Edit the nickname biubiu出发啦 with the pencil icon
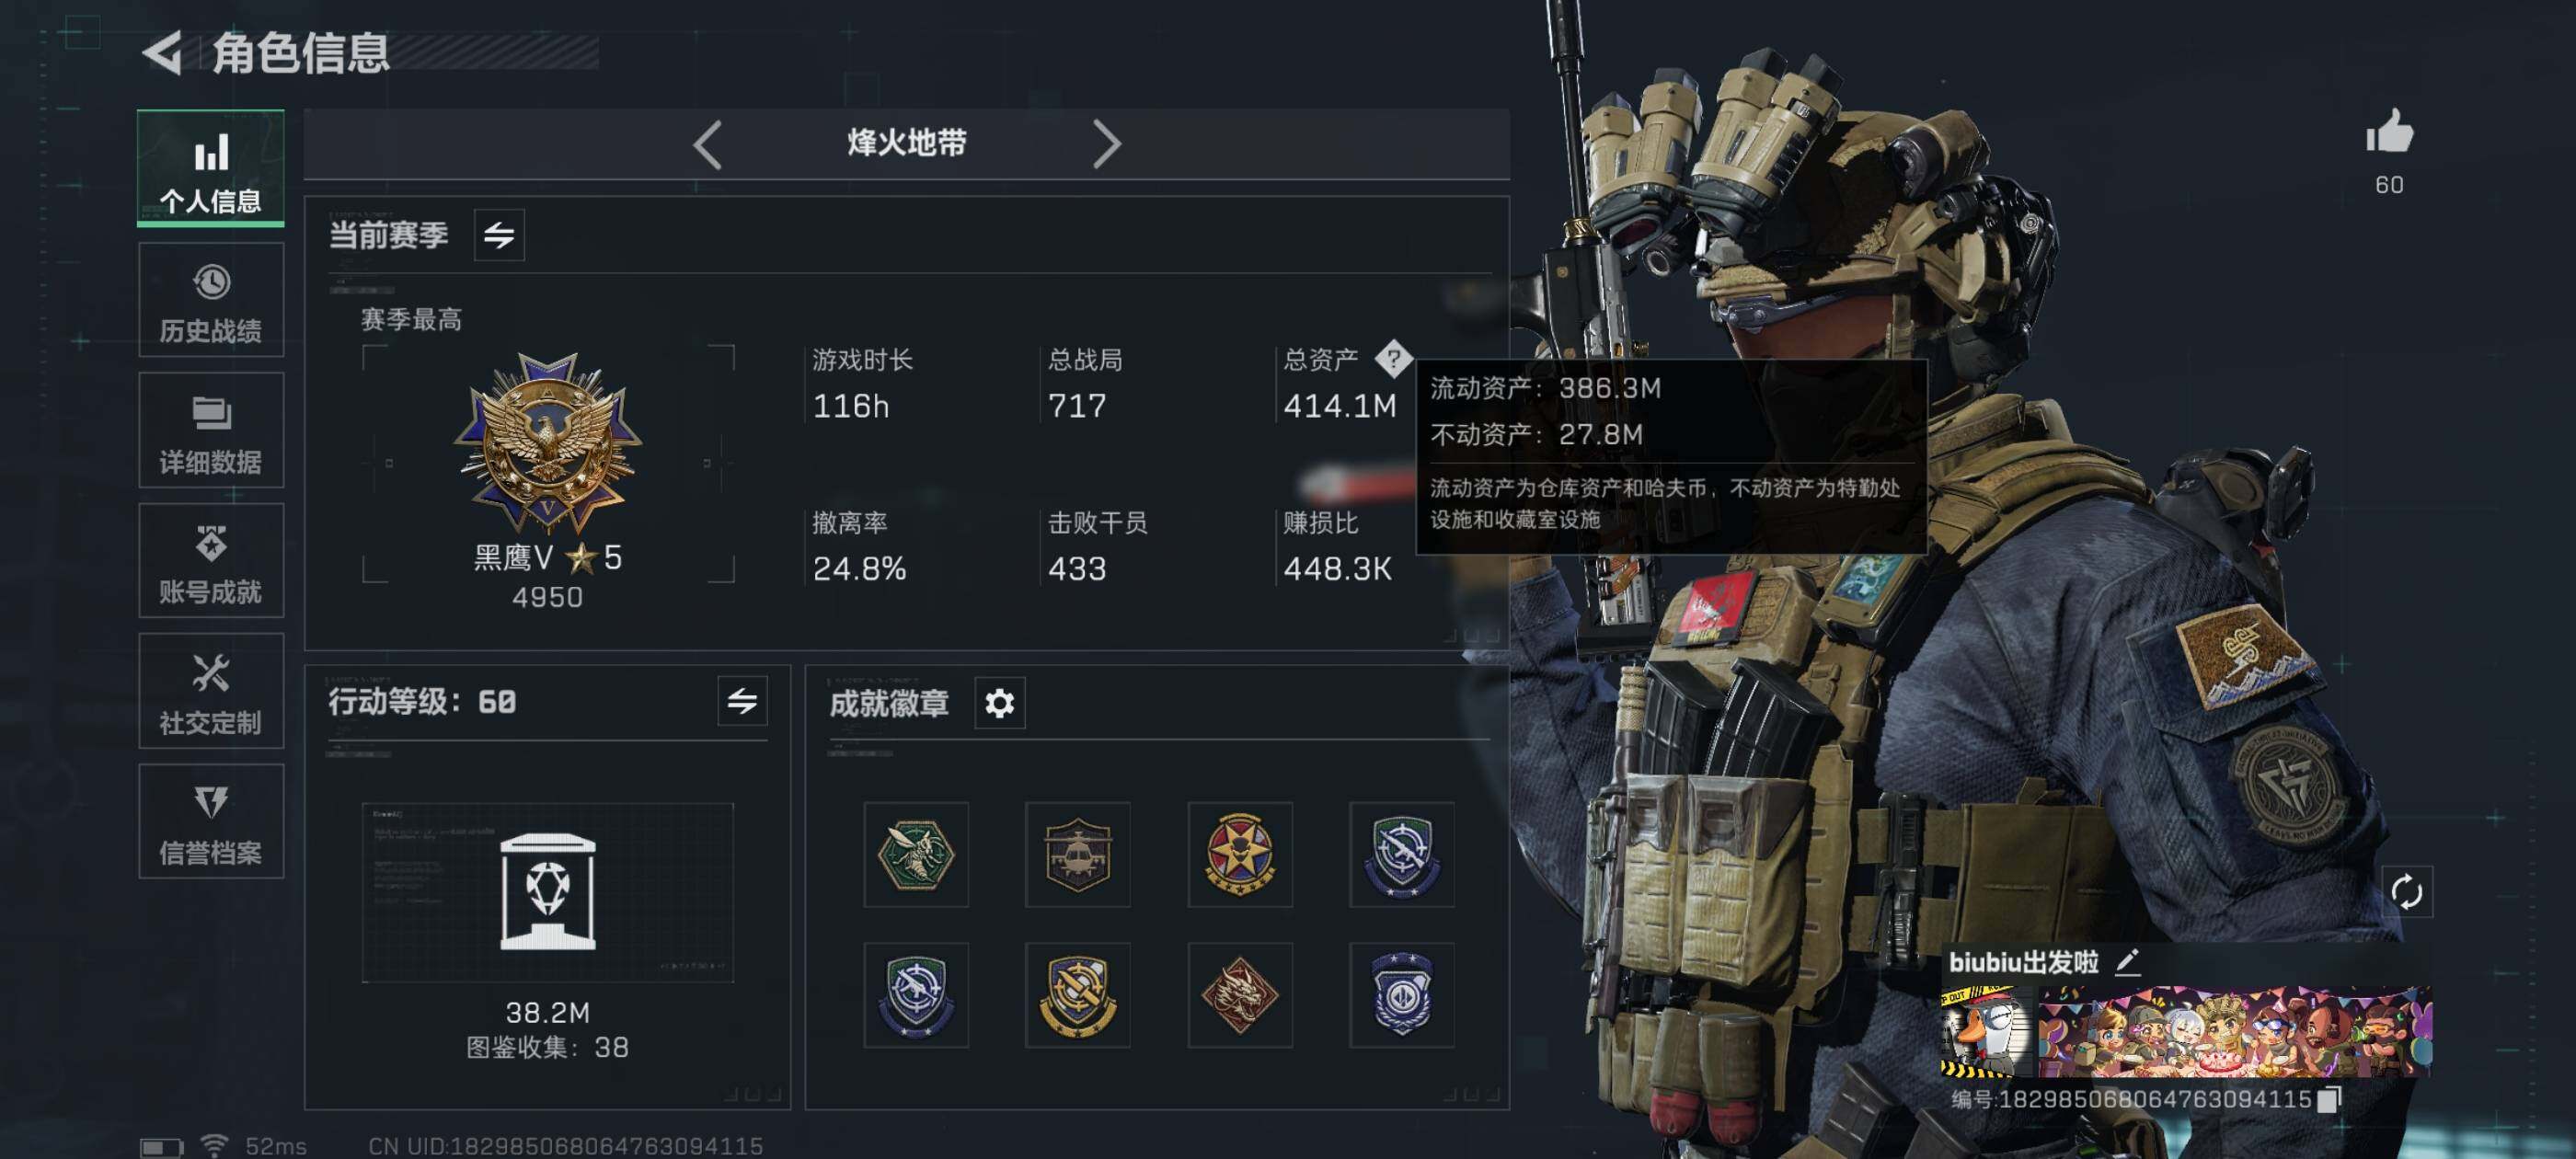Viewport: 2576px width, 1159px height. click(2127, 962)
